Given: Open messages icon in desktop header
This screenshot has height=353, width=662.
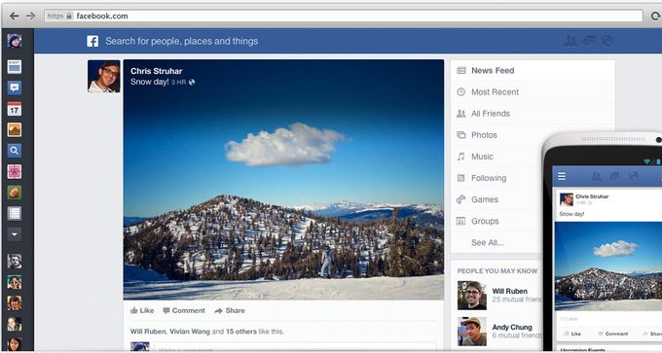Looking at the screenshot, I should pos(589,41).
